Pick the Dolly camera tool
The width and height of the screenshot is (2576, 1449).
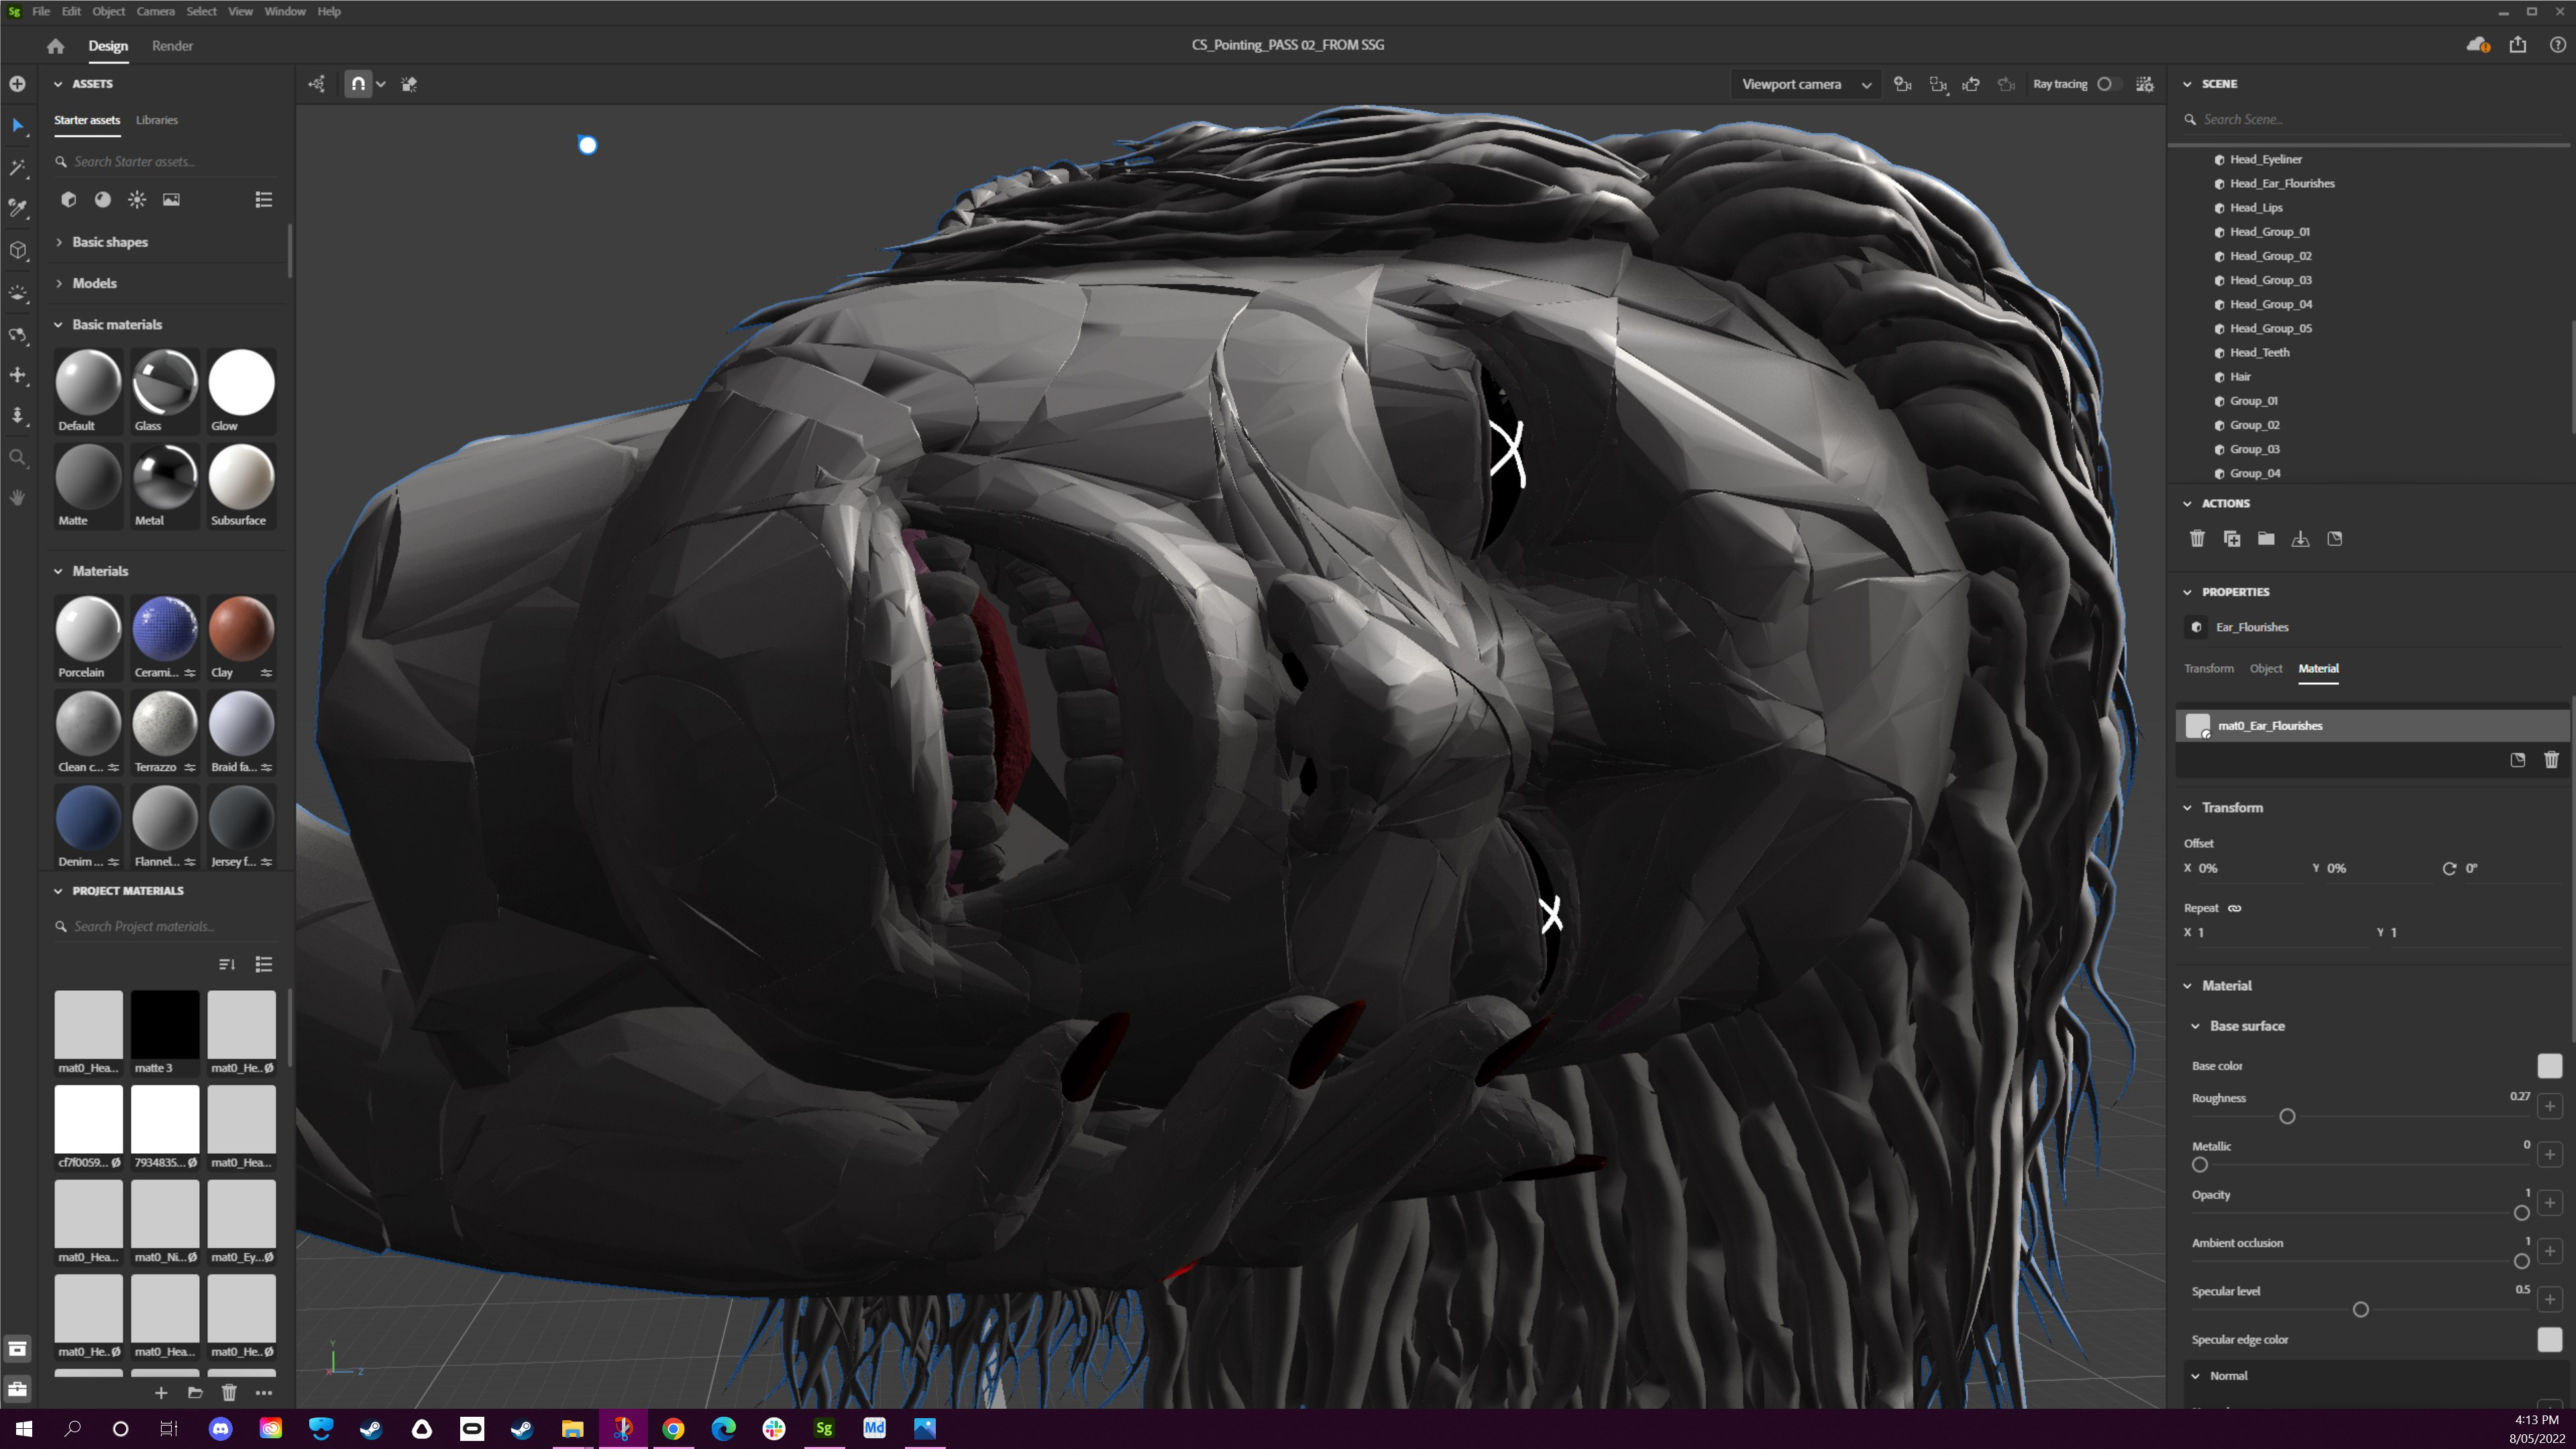[18, 415]
